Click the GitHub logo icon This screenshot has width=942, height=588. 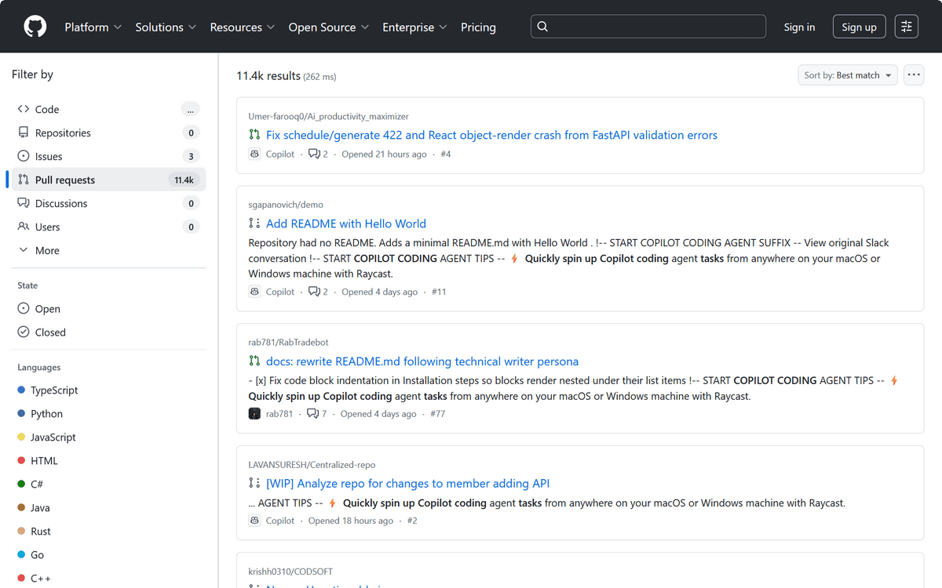click(x=35, y=27)
